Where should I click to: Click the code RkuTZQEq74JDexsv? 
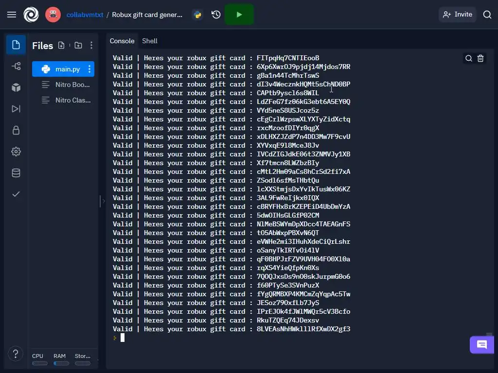pos(288,320)
